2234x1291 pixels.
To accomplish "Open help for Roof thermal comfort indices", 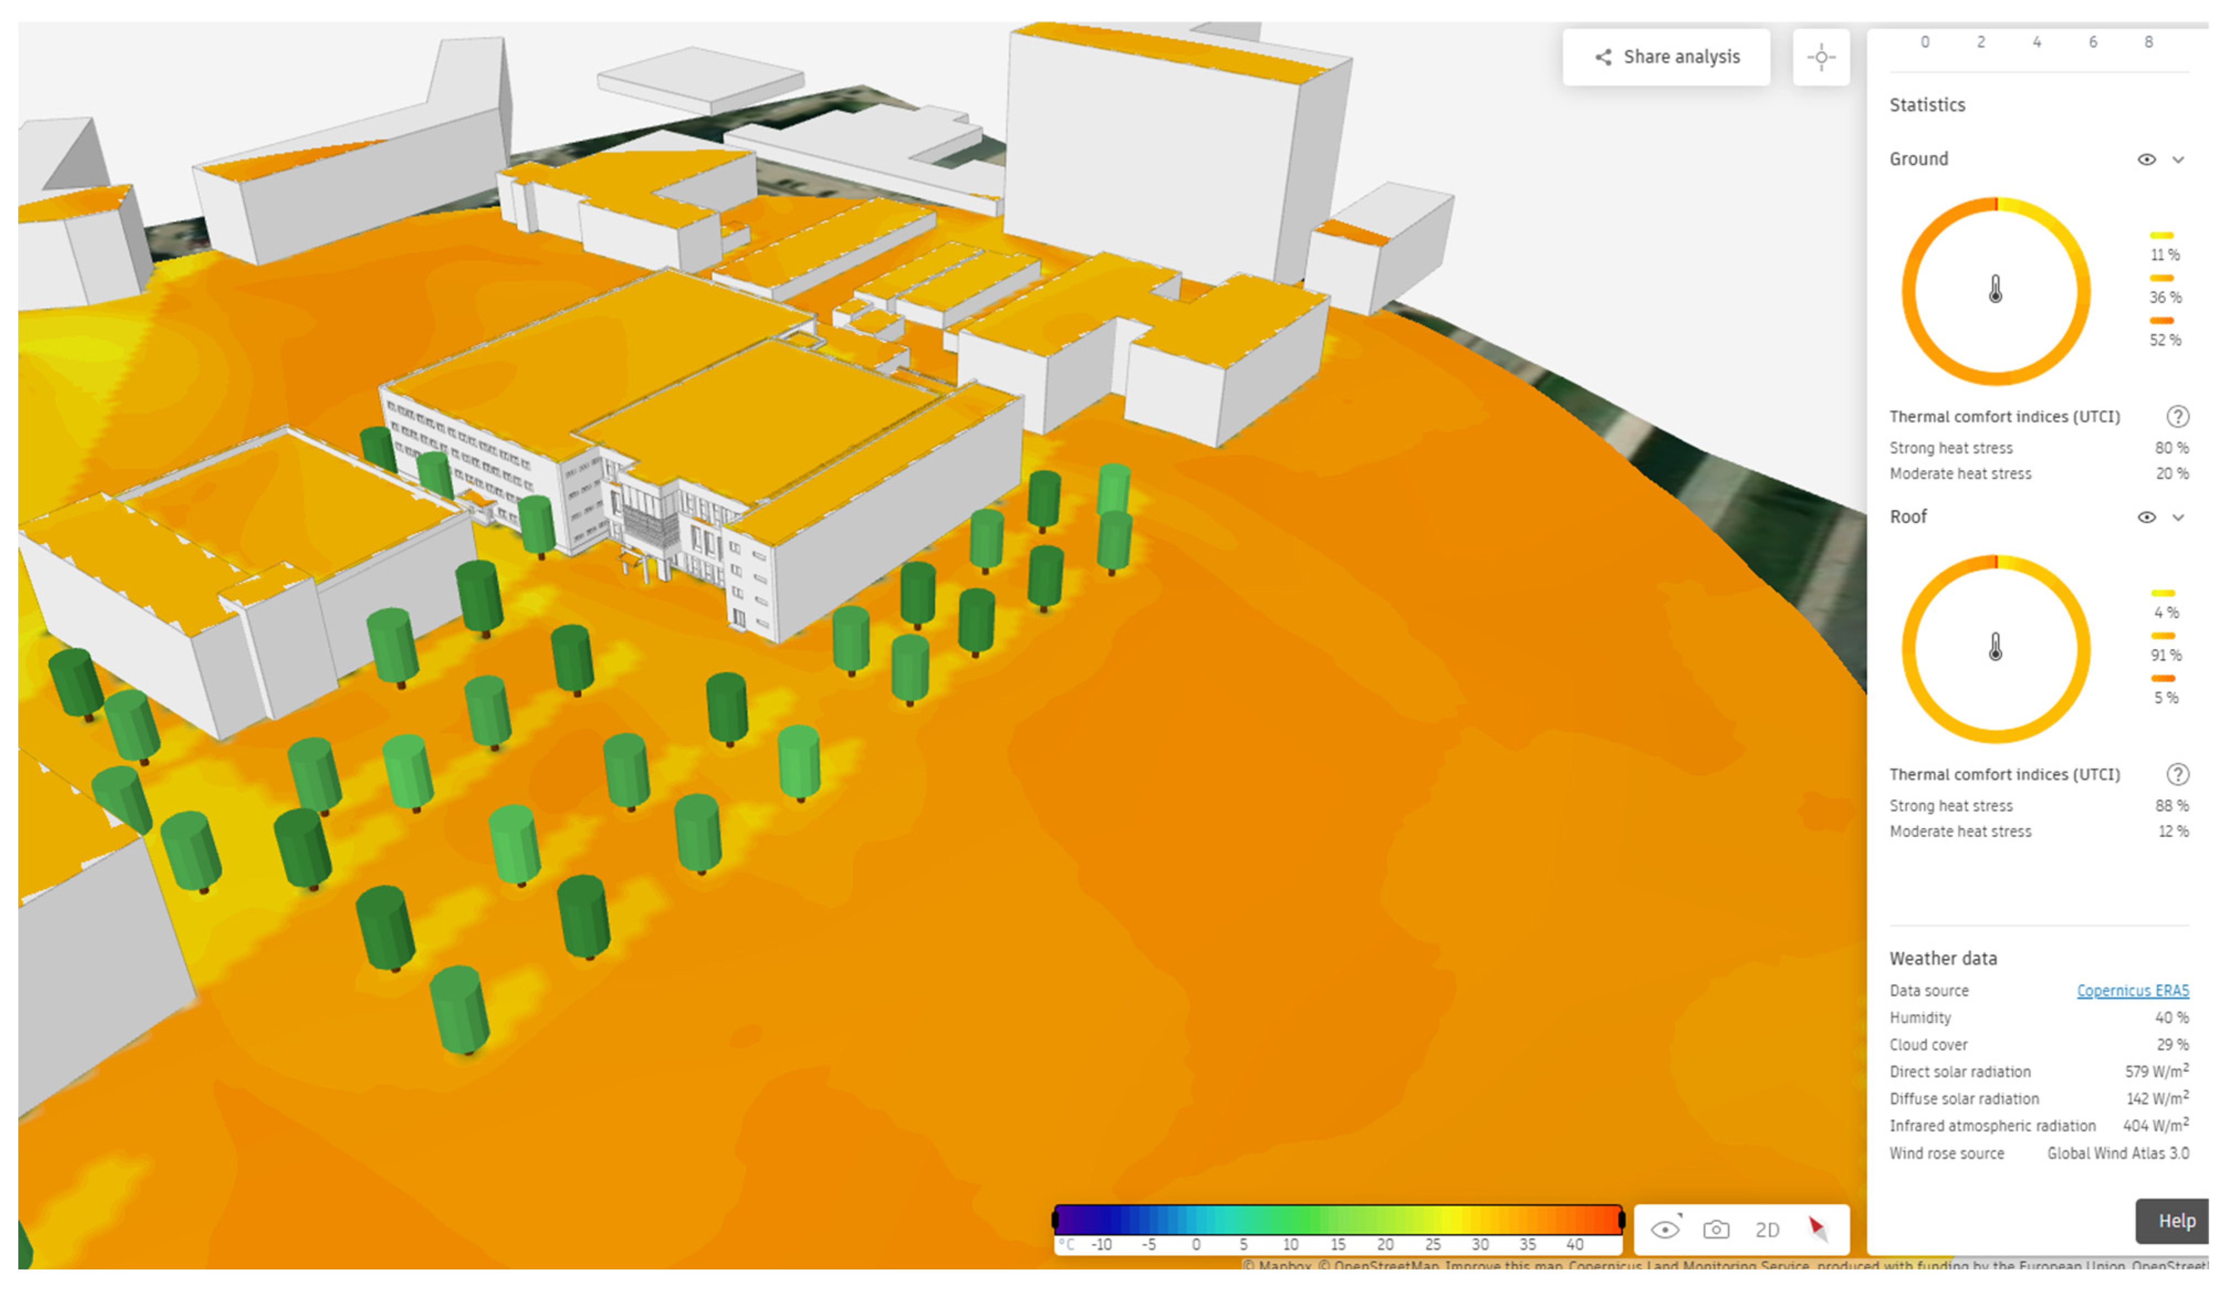I will point(2177,774).
